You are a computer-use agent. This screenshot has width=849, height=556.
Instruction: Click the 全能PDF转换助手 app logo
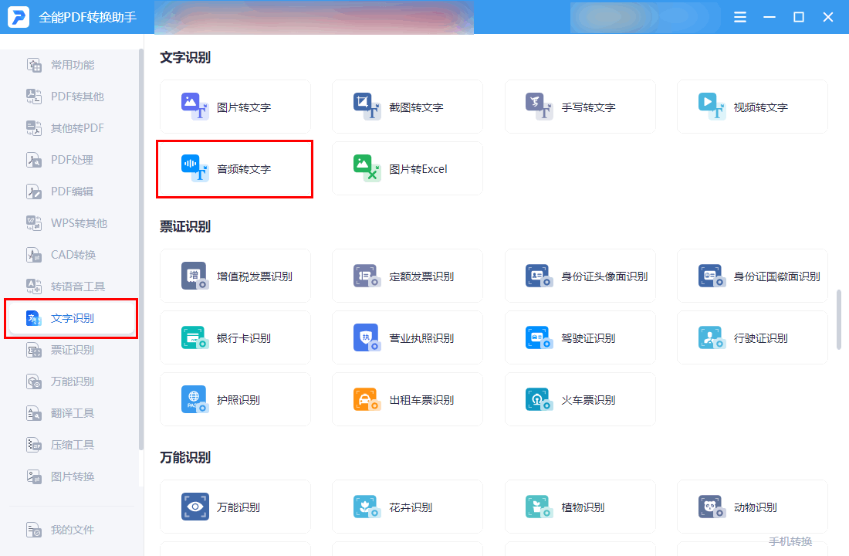tap(19, 17)
